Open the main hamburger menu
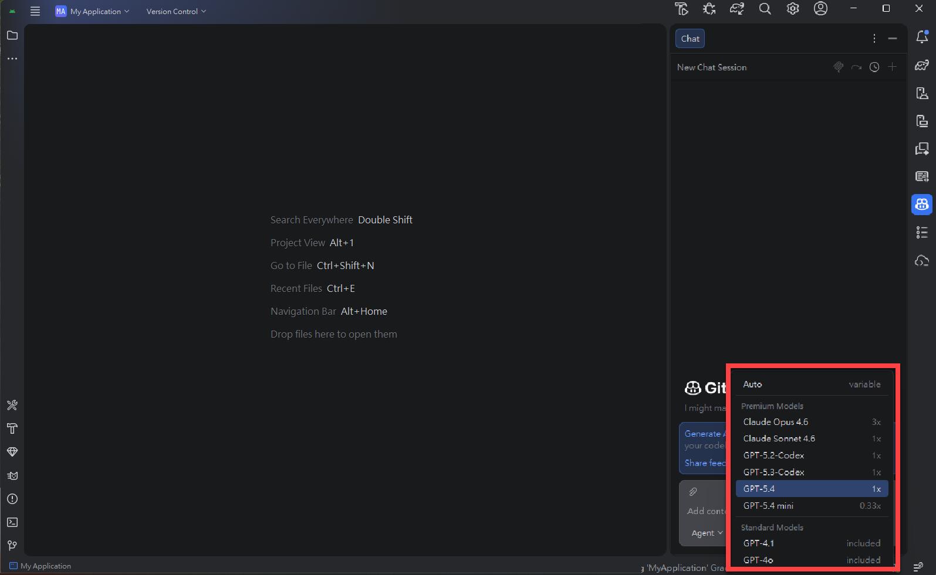This screenshot has height=575, width=936. [35, 11]
